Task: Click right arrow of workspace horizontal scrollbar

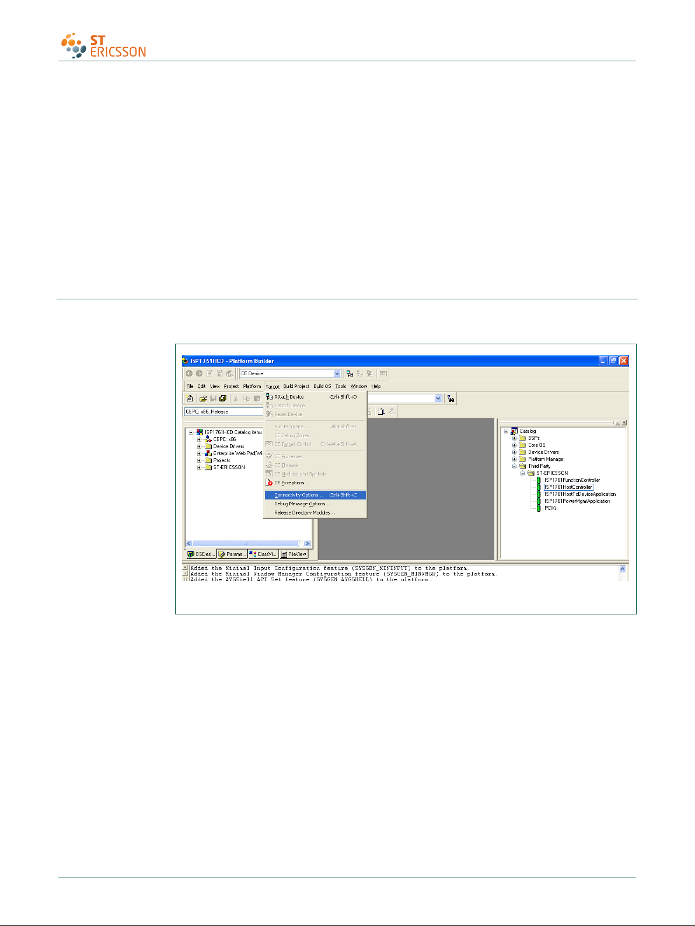Action: pyautogui.click(x=307, y=543)
